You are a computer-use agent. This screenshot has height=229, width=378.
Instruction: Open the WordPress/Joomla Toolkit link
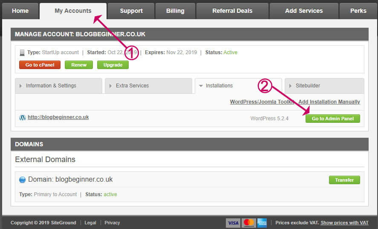262,102
